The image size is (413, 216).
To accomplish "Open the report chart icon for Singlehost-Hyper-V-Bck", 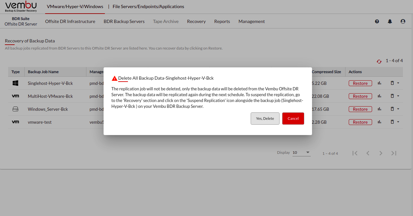I will coord(379,83).
